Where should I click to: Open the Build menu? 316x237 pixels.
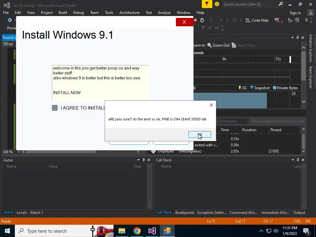(x=63, y=12)
